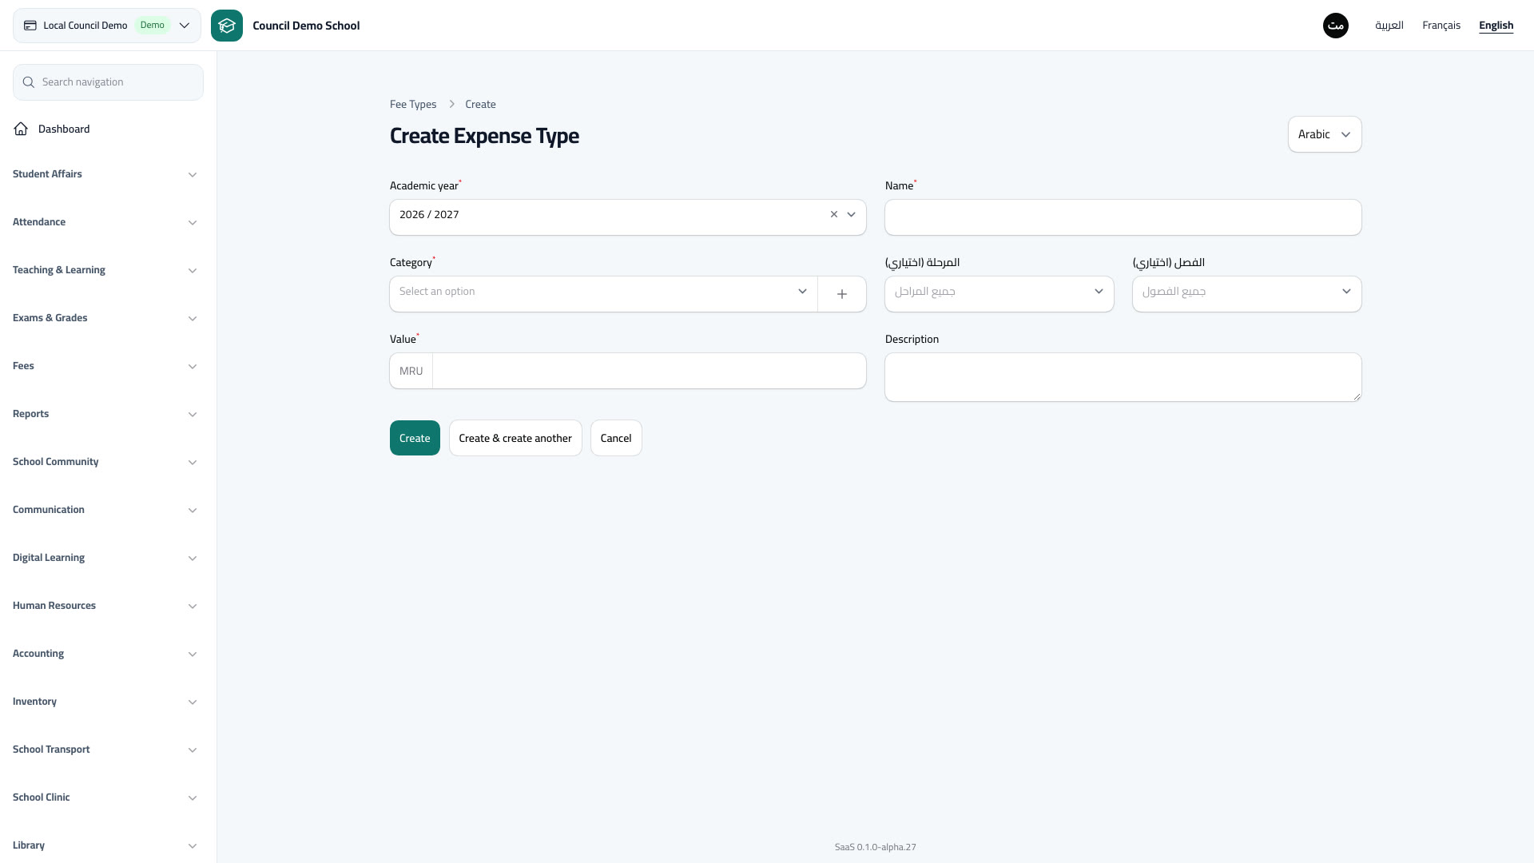Select English interface language
1534x863 pixels.
click(x=1496, y=26)
